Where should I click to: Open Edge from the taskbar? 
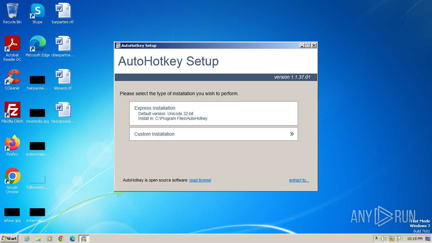click(x=73, y=239)
